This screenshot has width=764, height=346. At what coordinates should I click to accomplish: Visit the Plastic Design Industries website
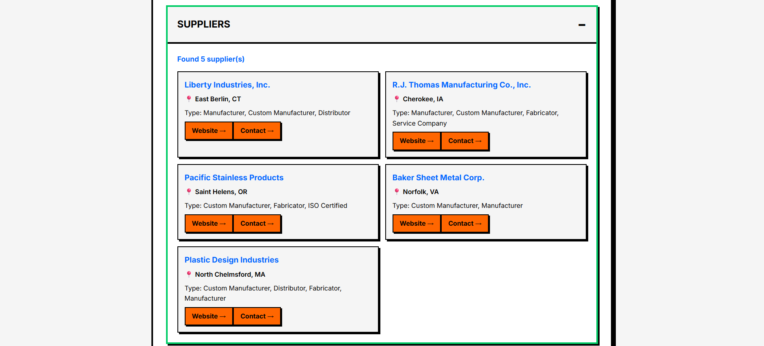(209, 316)
